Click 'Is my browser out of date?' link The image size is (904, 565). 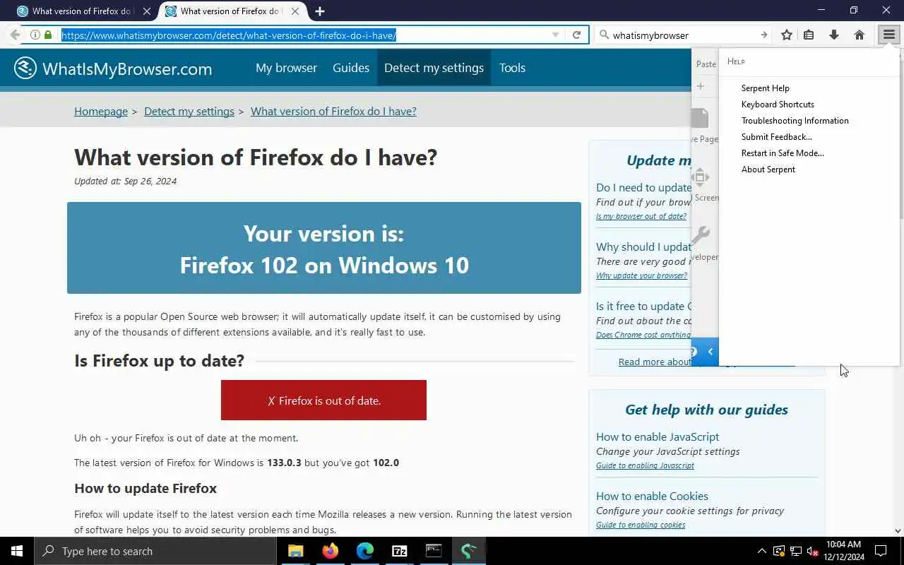[641, 216]
